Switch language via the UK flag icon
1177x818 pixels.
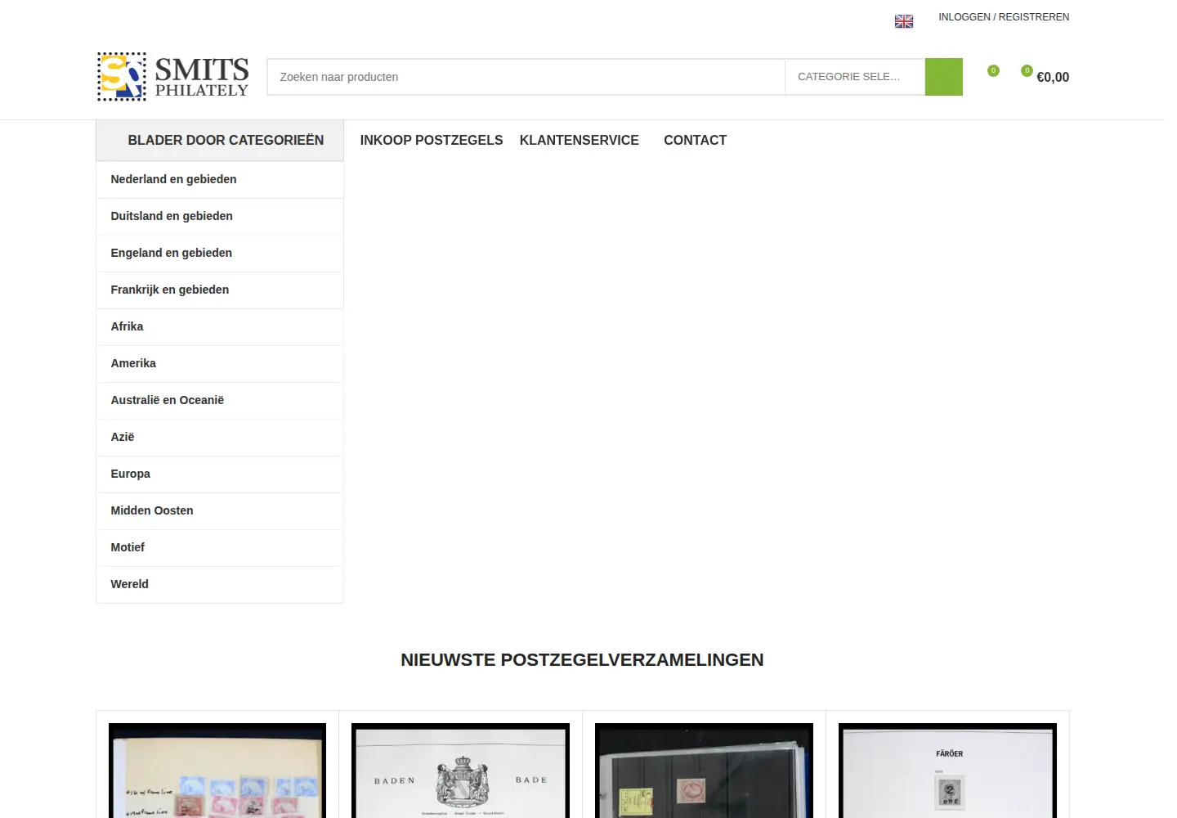[903, 21]
